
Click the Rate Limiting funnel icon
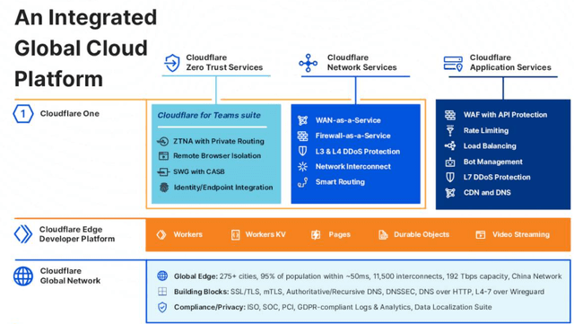[450, 130]
